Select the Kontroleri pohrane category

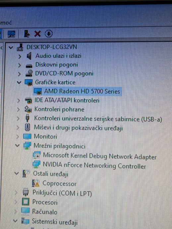coord(59,110)
